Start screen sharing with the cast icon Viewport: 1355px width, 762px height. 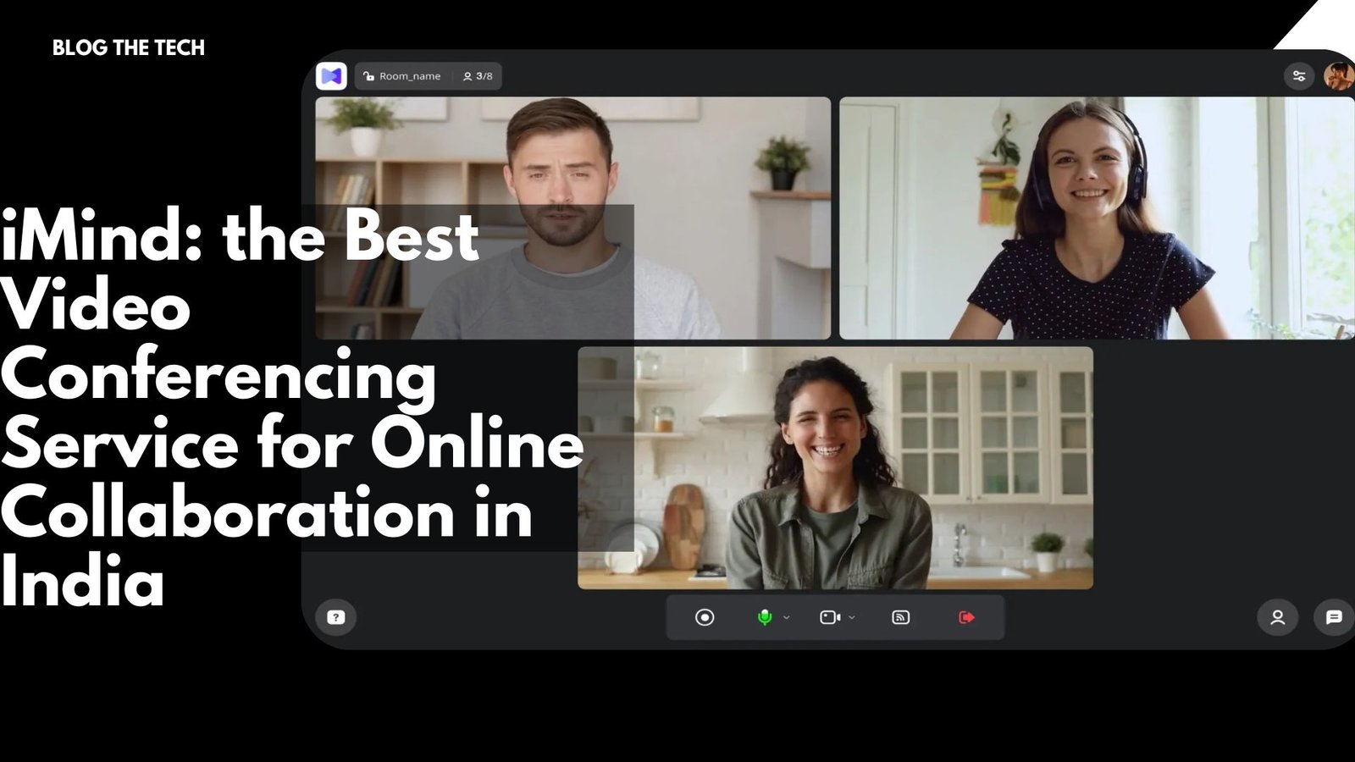901,617
